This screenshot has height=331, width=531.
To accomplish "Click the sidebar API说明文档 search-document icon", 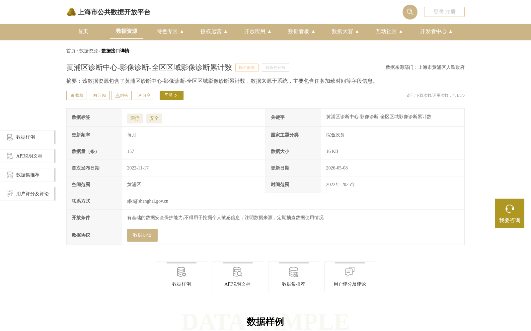I will coord(10,156).
